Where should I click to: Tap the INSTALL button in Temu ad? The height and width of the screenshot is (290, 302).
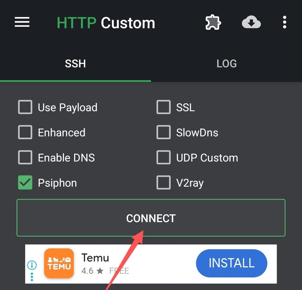(x=232, y=263)
